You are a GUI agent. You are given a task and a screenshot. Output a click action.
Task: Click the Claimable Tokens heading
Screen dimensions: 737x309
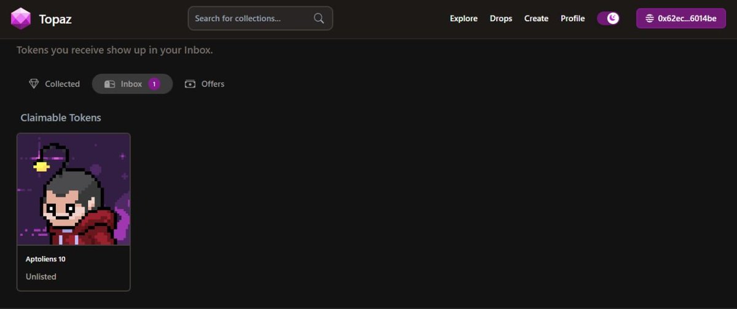point(61,117)
